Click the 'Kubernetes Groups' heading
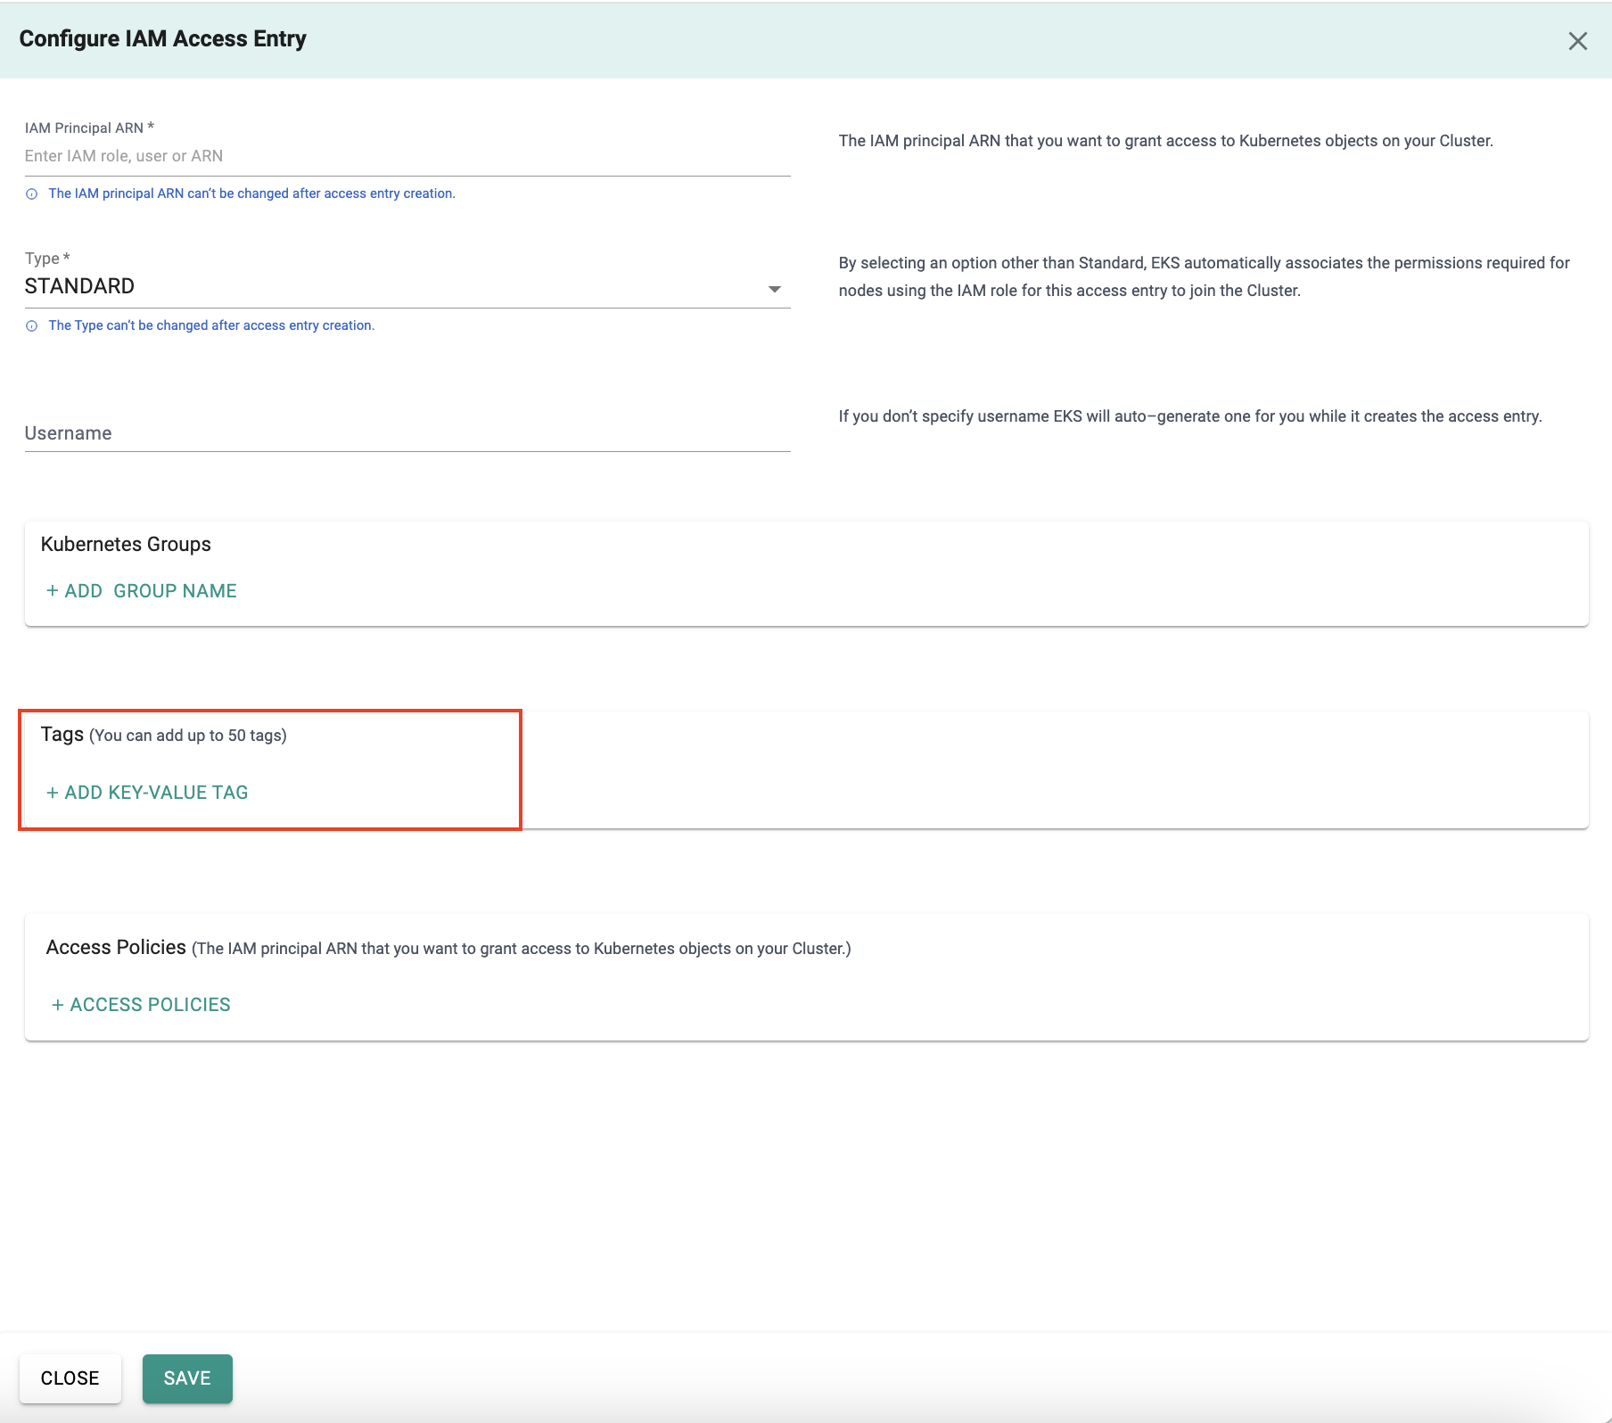 tap(126, 545)
